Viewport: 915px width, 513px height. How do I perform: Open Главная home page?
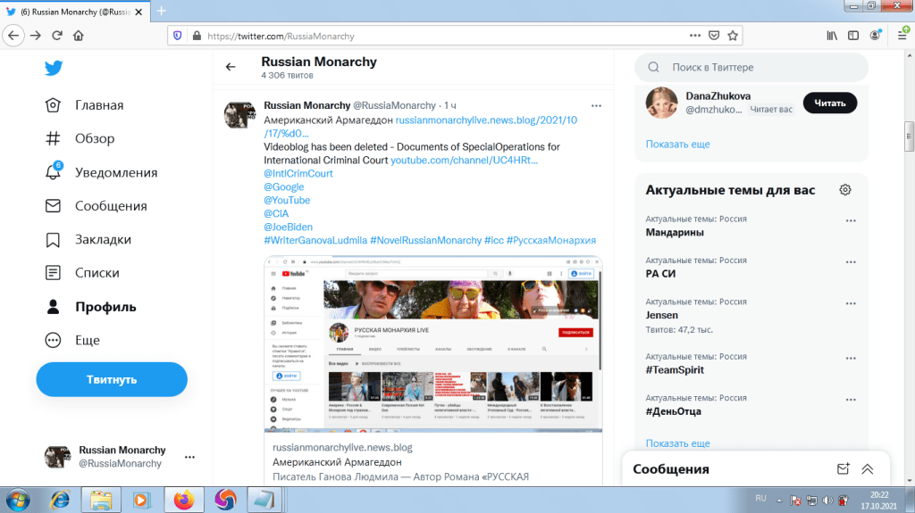85,105
